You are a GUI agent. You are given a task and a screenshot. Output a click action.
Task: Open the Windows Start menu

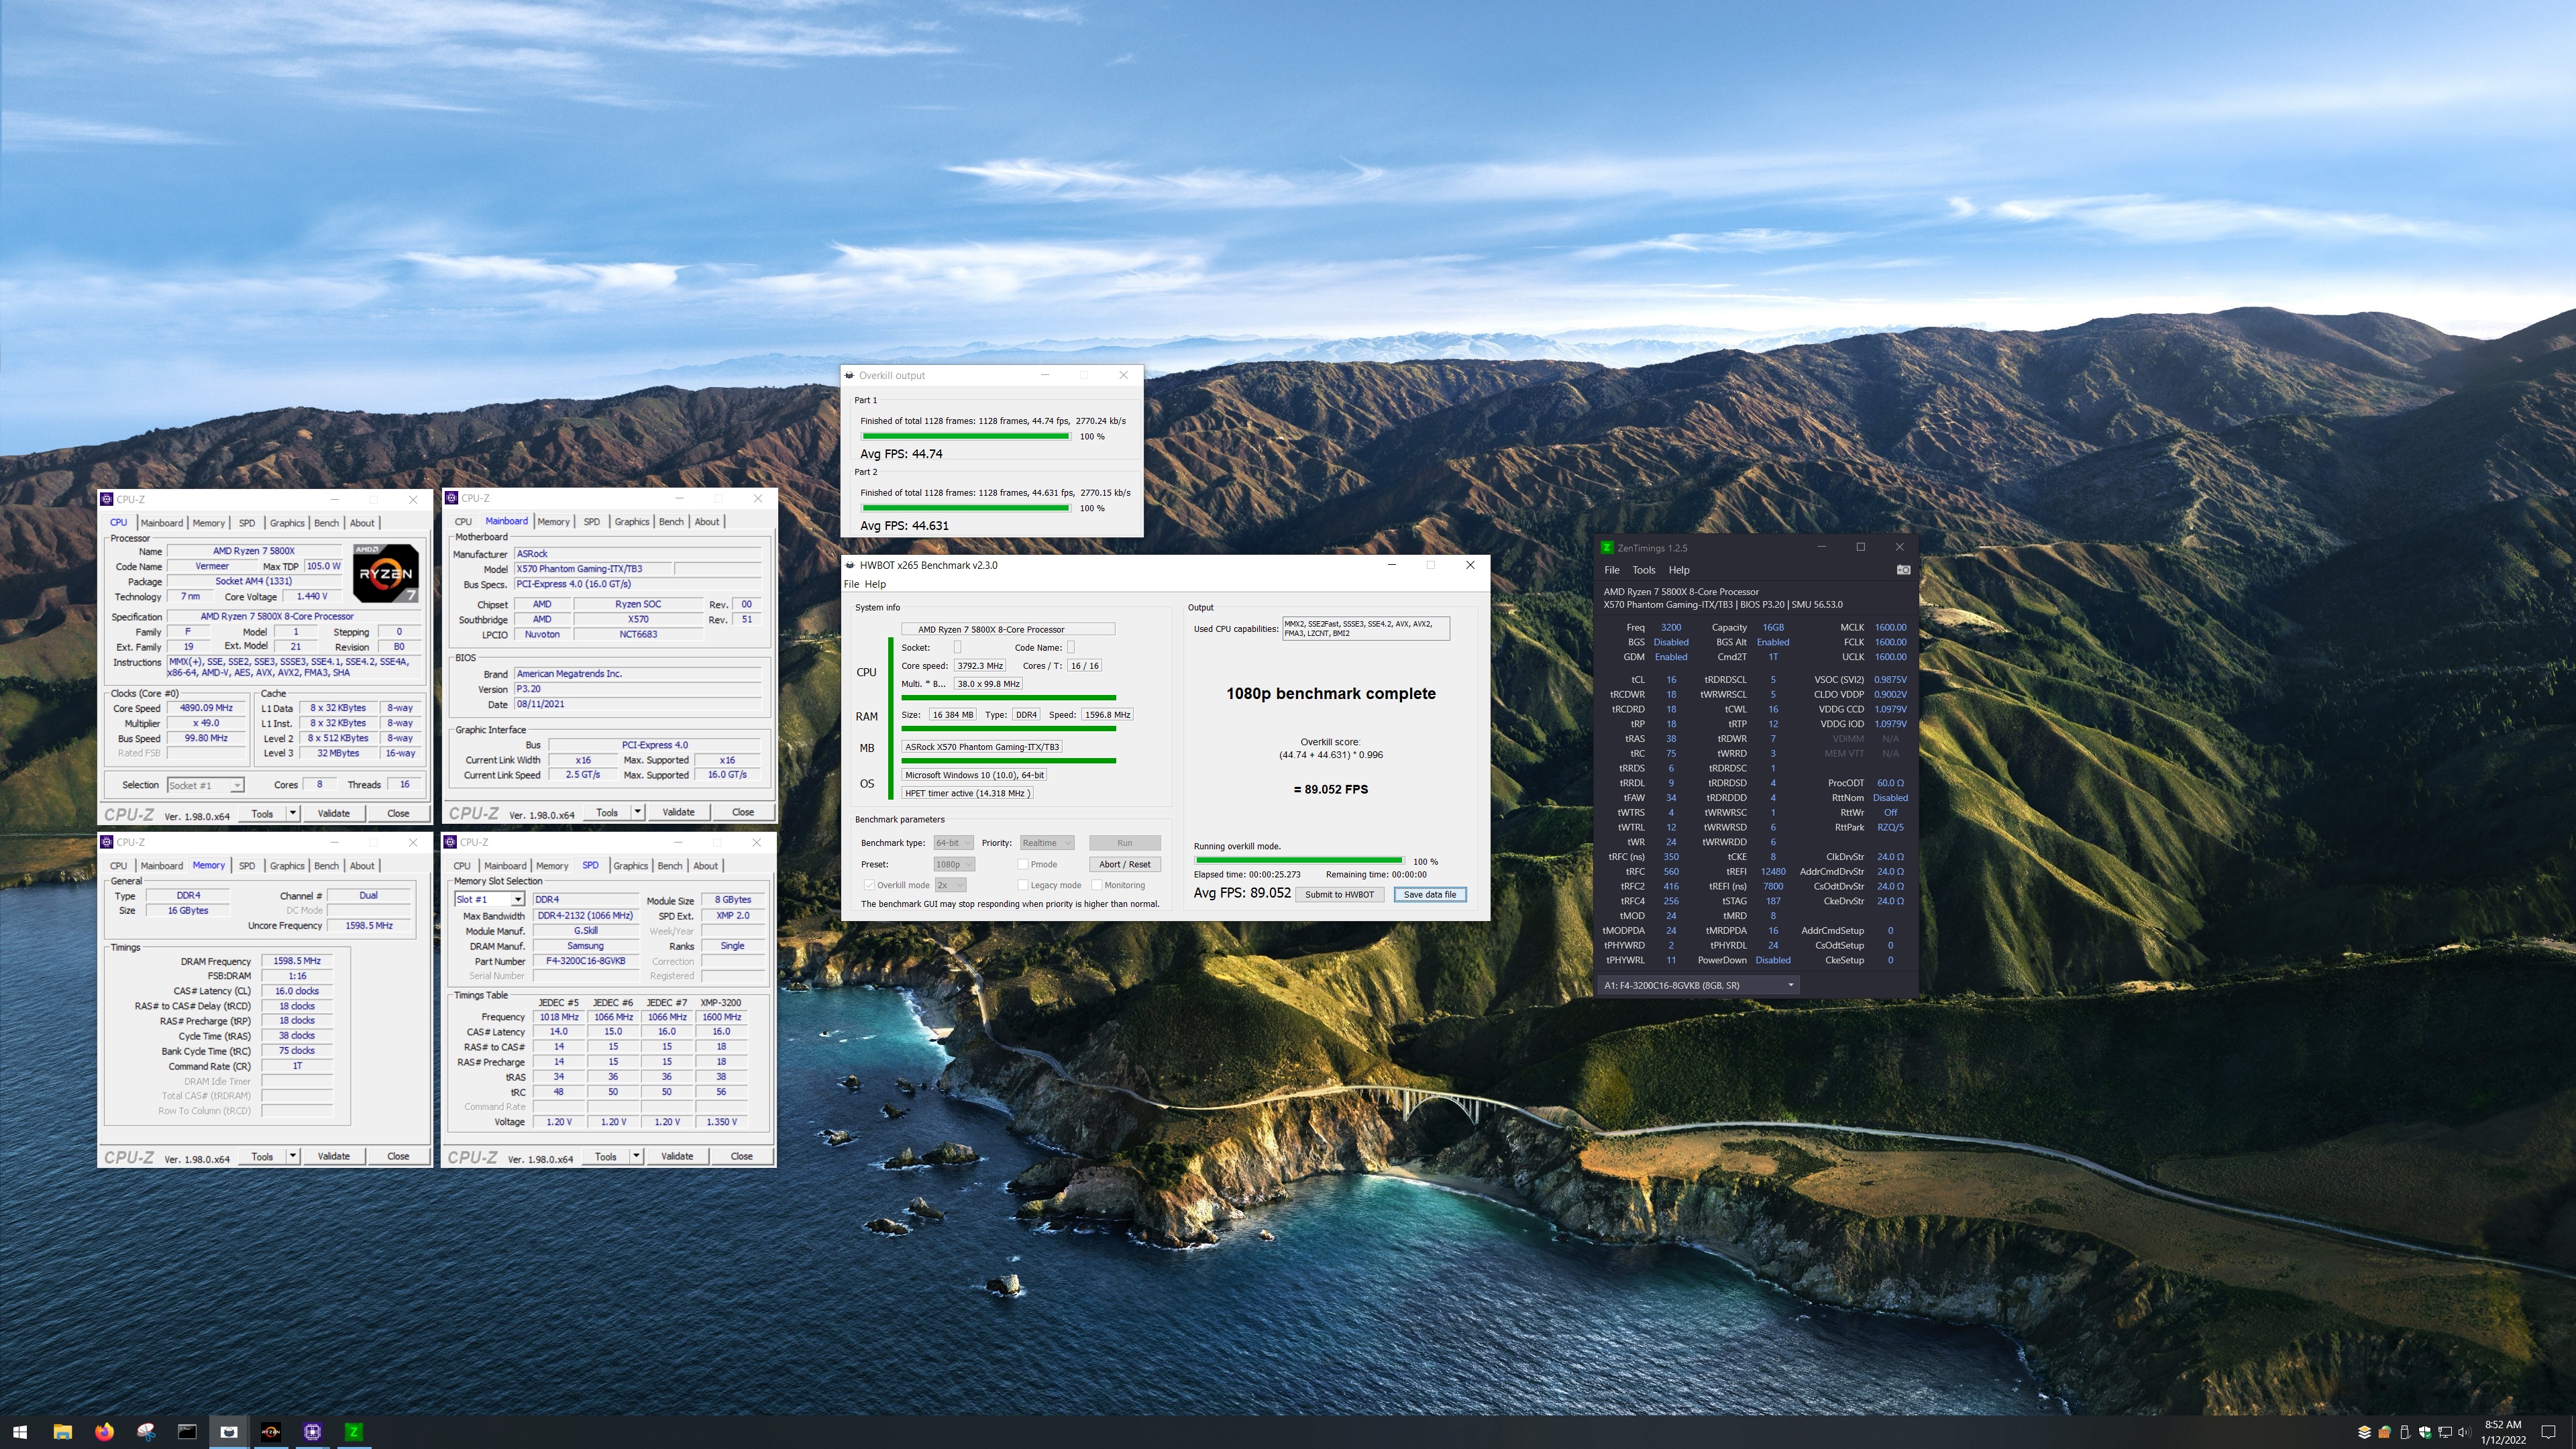coord(20,1431)
